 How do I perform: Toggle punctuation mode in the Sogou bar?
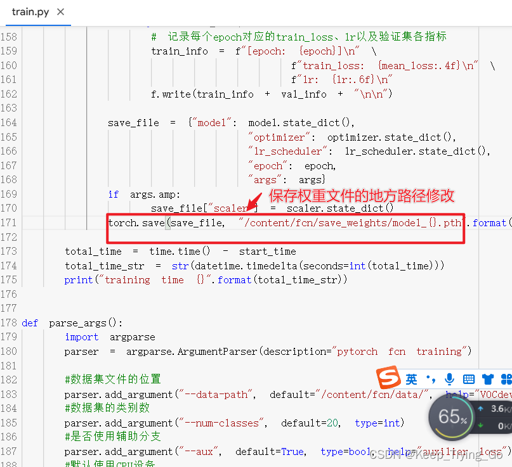click(x=431, y=380)
